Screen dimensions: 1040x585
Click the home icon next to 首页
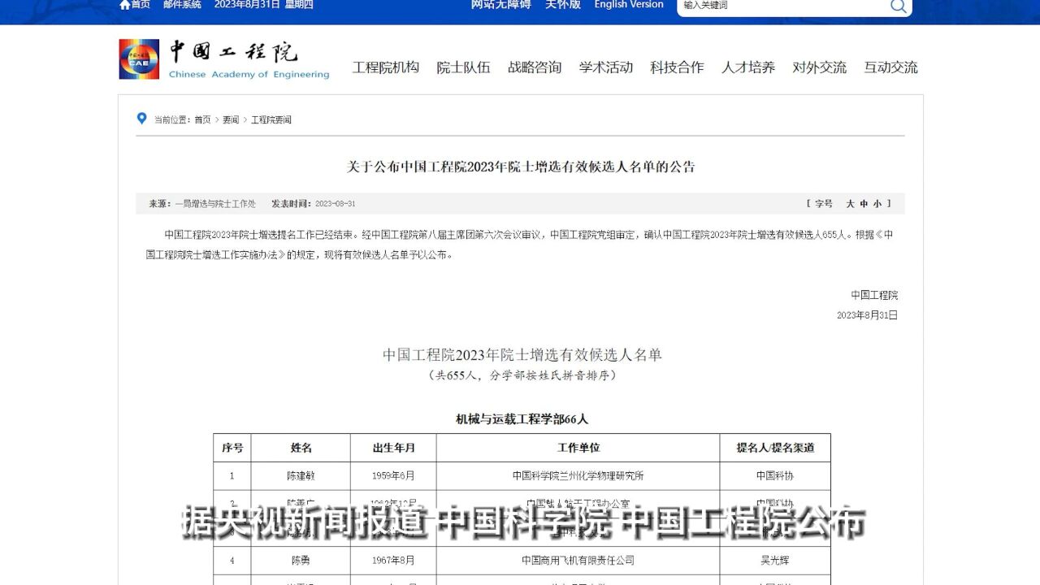coord(124,4)
